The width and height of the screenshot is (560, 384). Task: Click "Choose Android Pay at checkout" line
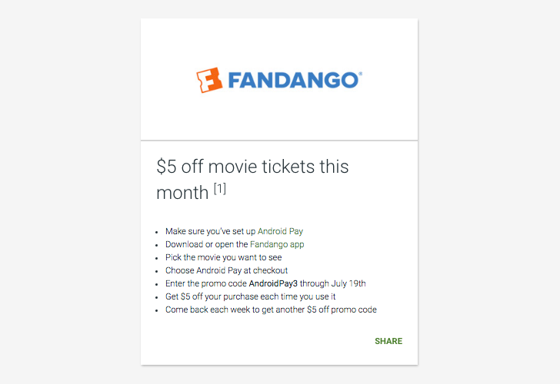coord(226,270)
